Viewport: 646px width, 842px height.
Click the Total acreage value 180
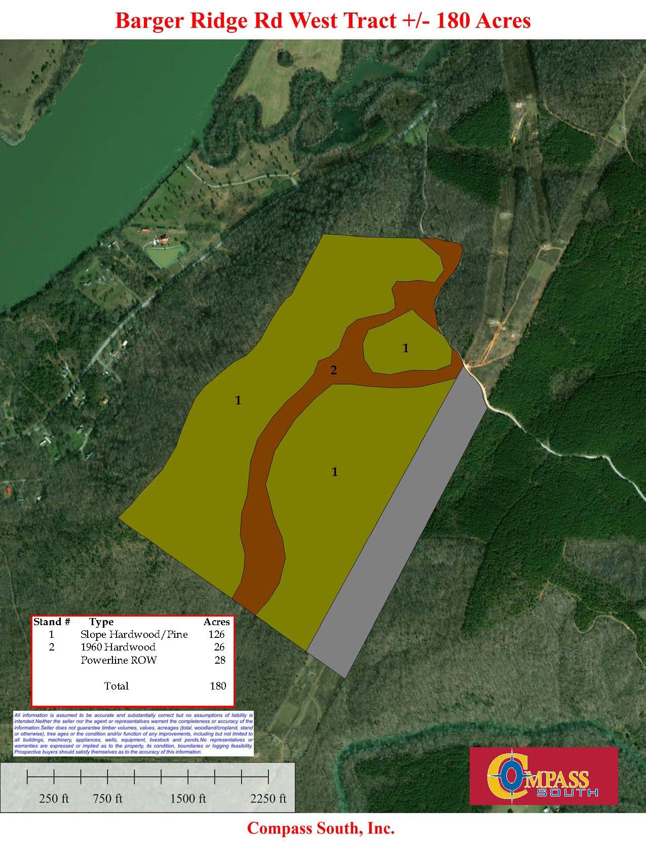(218, 686)
